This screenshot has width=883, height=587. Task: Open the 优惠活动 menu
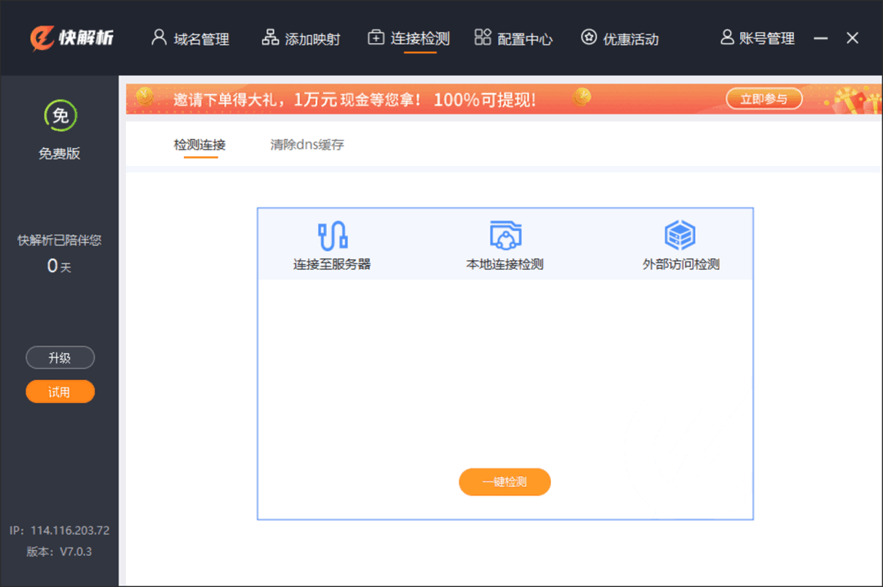click(618, 38)
